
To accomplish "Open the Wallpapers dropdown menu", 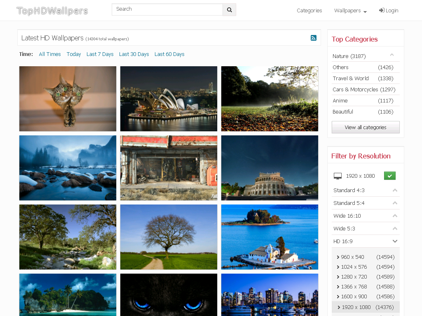I will click(350, 11).
